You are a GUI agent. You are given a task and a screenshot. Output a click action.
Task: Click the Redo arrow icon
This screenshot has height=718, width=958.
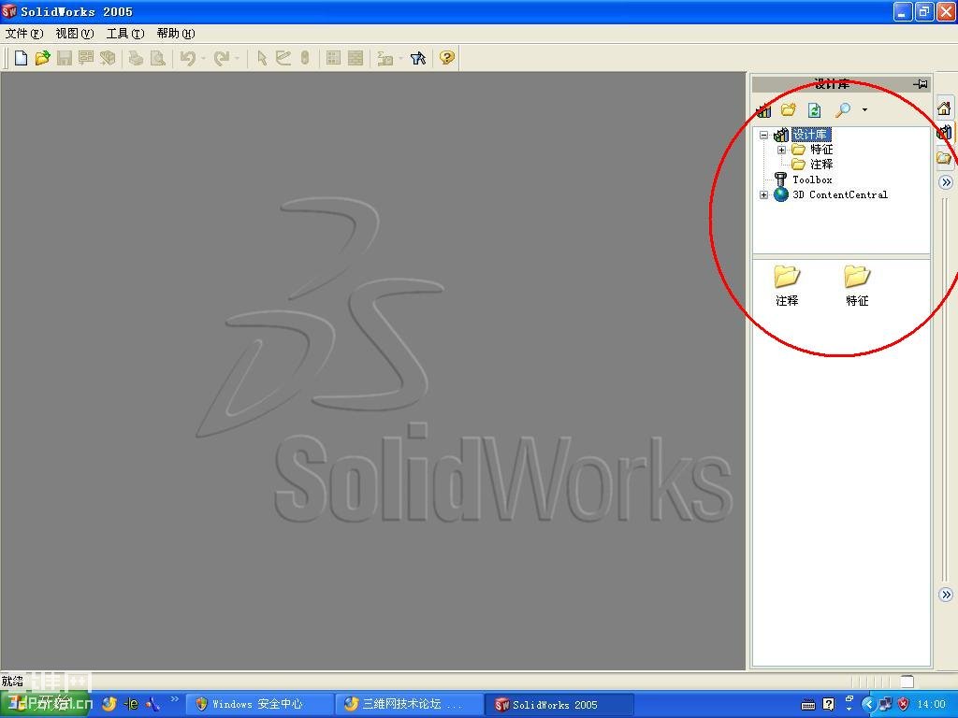click(221, 58)
